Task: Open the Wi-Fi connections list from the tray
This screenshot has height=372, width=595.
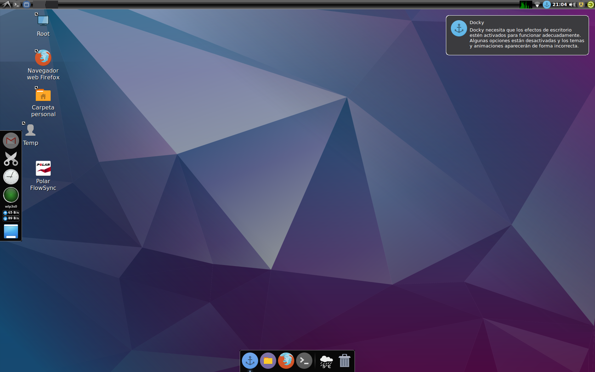Action: (x=538, y=5)
